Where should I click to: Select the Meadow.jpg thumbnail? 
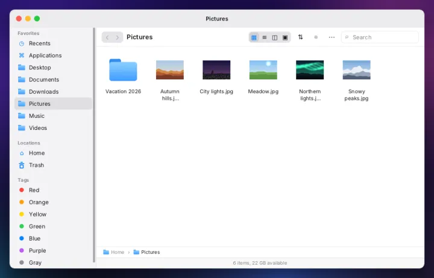click(263, 70)
